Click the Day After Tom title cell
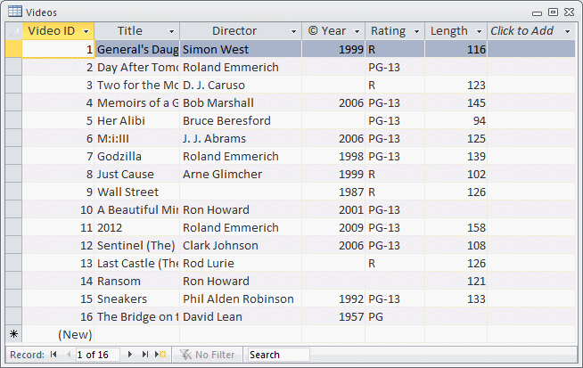 [x=136, y=67]
